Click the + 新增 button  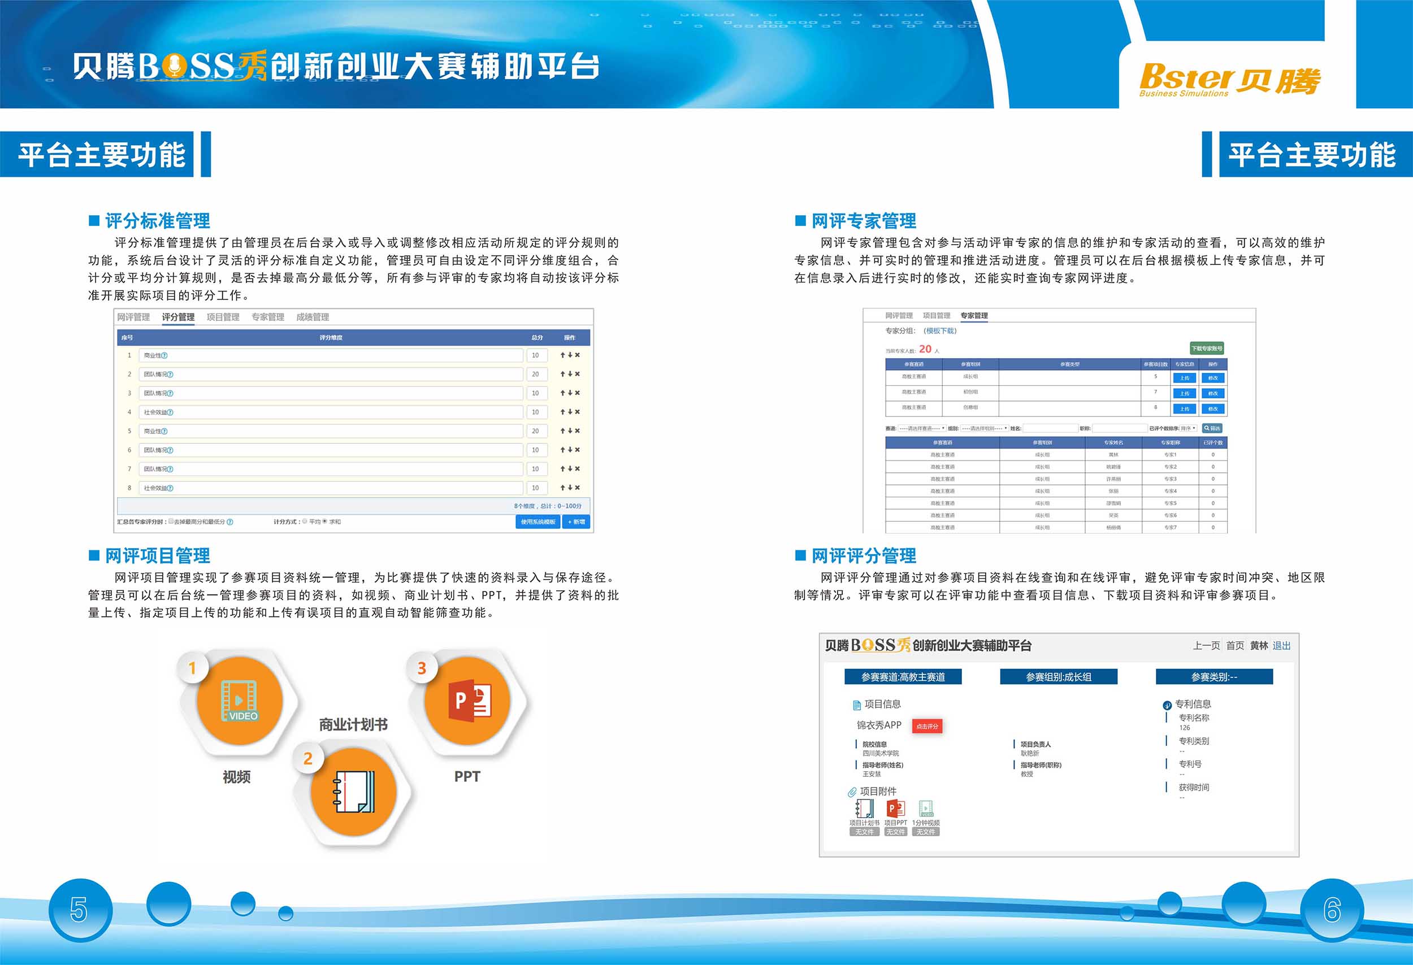(577, 522)
